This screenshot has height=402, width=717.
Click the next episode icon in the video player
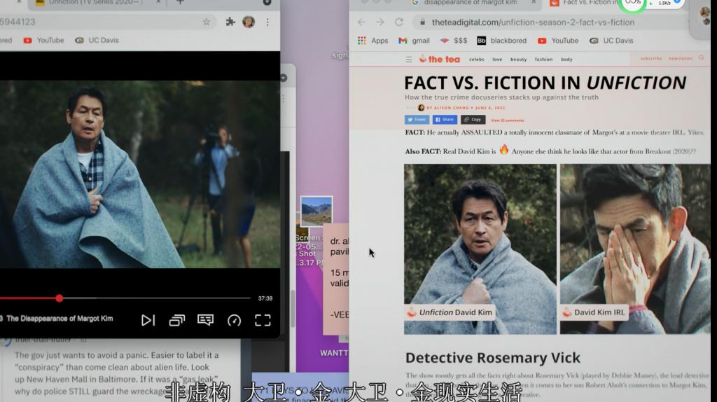click(148, 320)
